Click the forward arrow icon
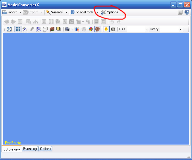Image resolution: width=192 pixels, height=160 pixels. [x=13, y=22]
